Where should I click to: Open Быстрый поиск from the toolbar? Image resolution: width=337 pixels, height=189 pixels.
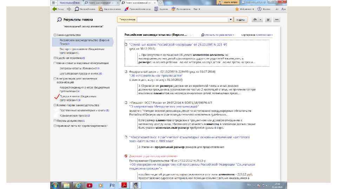pyautogui.click(x=85, y=9)
